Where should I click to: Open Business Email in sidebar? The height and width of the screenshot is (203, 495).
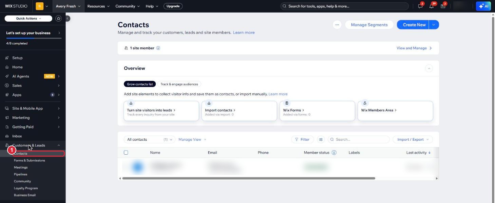[25, 195]
